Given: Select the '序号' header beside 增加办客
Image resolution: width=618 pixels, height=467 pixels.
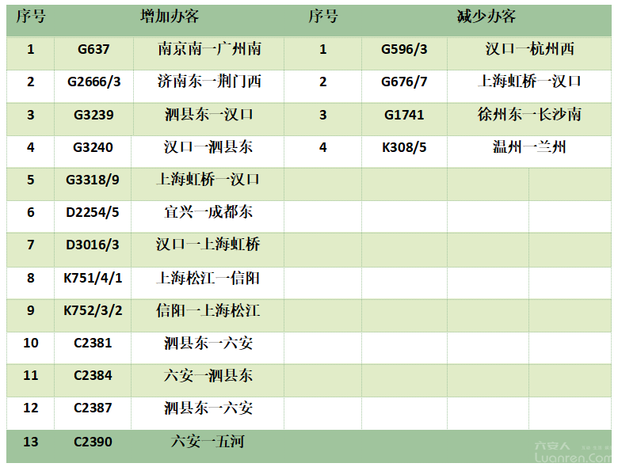Looking at the screenshot, I should tap(31, 17).
